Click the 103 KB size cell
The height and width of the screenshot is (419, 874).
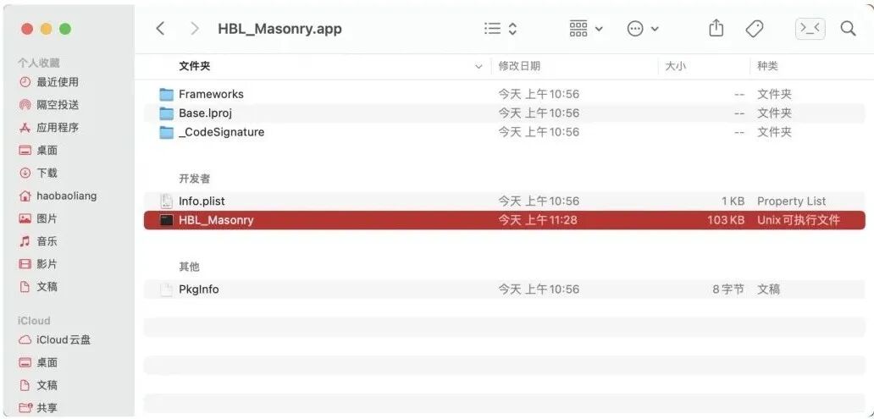(725, 220)
